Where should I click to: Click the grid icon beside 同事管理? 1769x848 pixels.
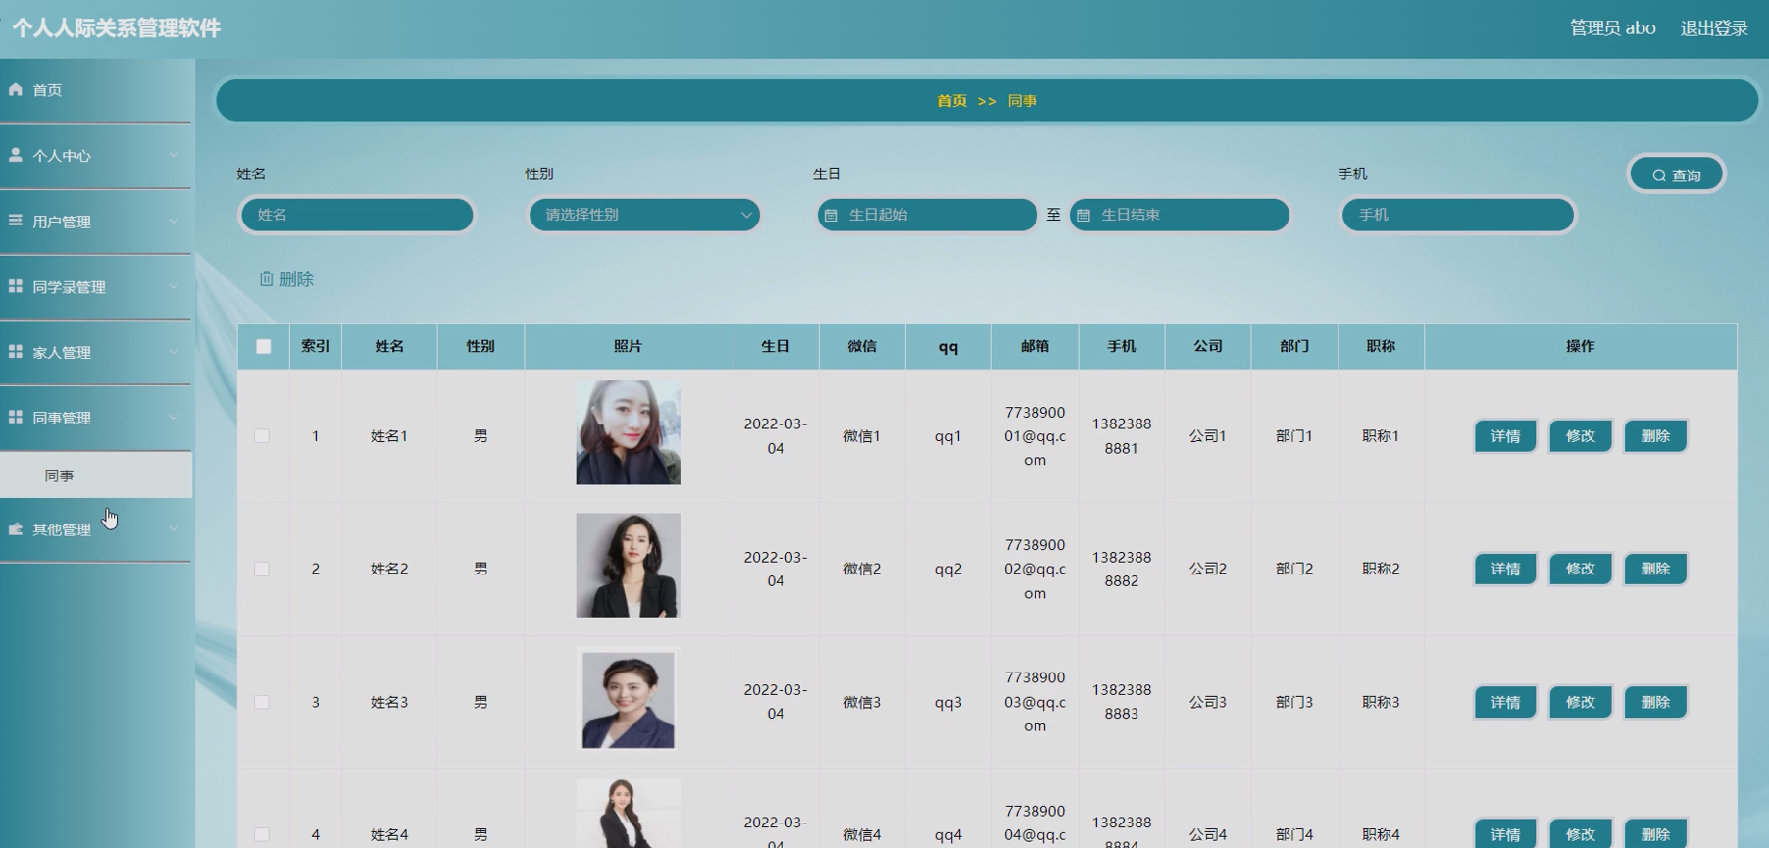(x=16, y=417)
